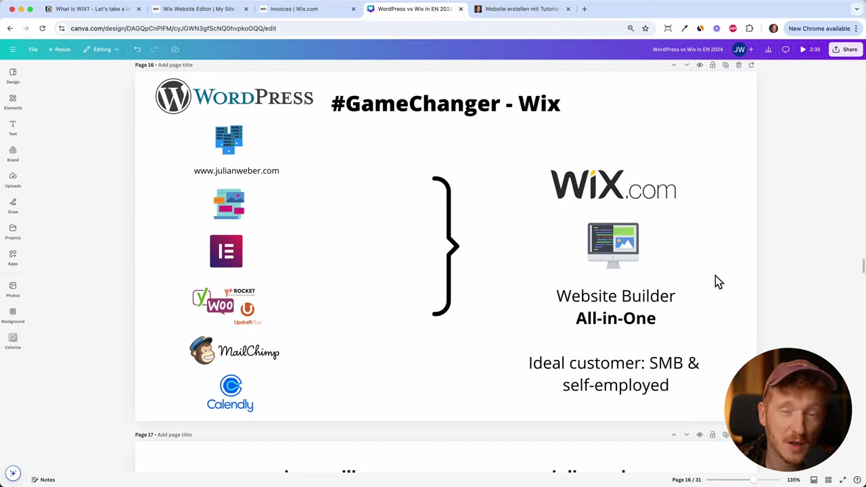Open the Uploads panel
866x487 pixels.
point(12,179)
